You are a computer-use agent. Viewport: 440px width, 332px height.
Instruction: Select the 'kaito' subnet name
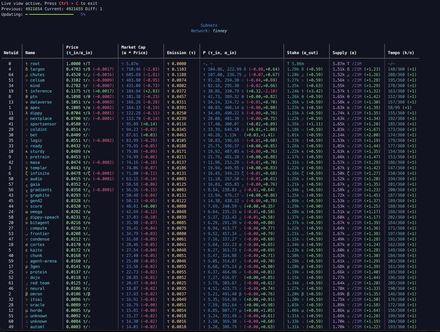pyautogui.click(x=36, y=250)
